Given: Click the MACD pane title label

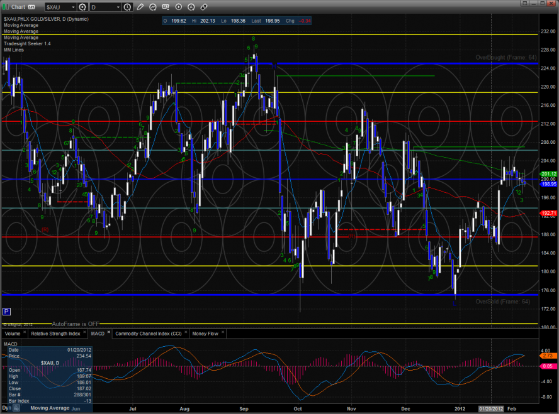Looking at the screenshot, I should [x=10, y=344].
